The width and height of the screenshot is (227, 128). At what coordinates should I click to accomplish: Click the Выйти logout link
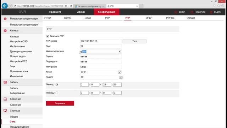click(x=217, y=12)
